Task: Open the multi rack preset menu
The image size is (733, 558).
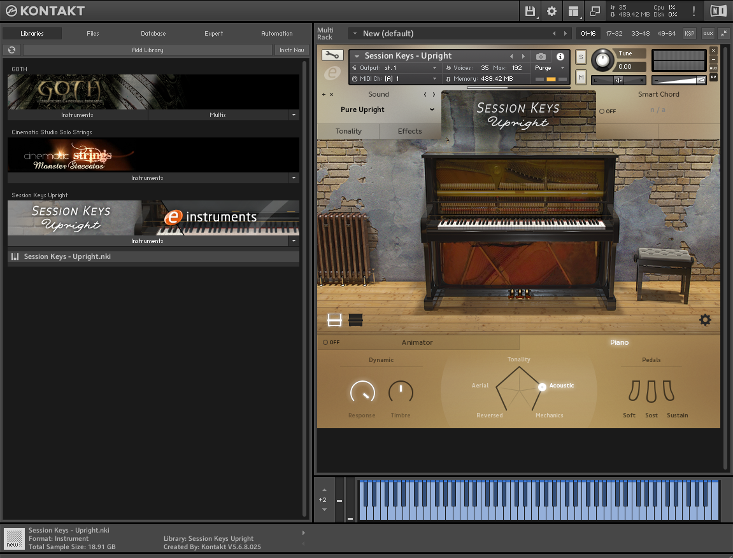Action: pyautogui.click(x=355, y=34)
